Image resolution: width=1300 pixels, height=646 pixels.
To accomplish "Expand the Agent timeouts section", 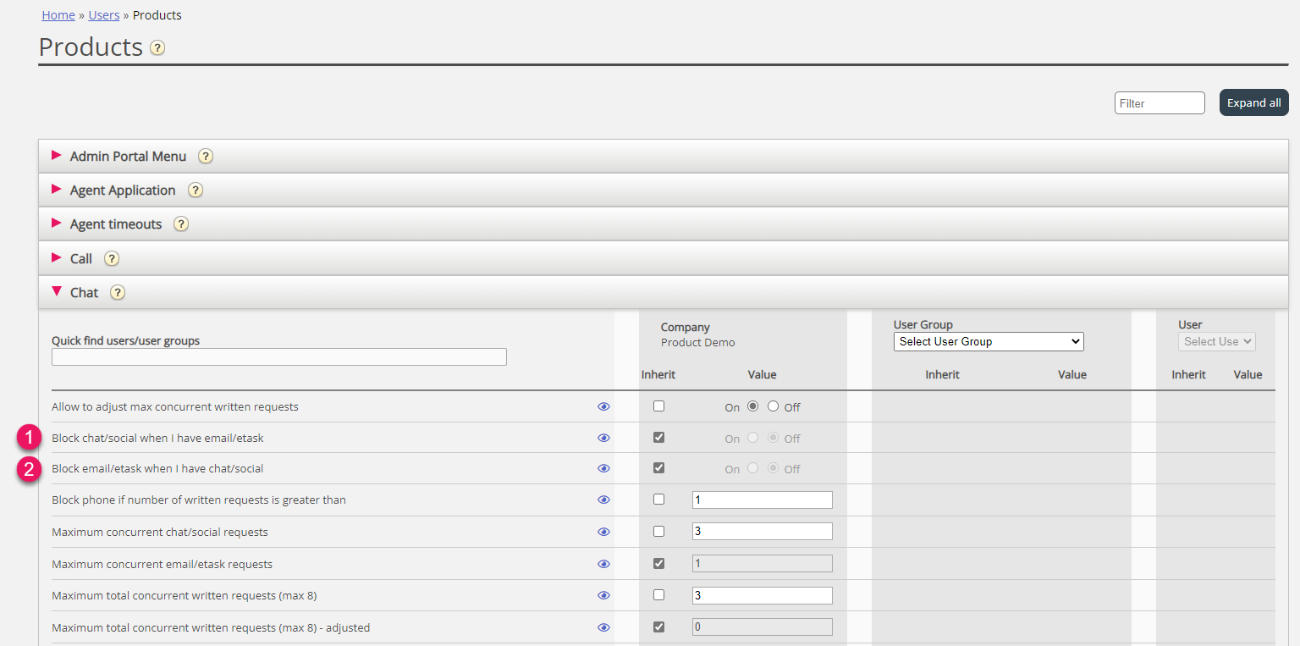I will click(x=115, y=224).
